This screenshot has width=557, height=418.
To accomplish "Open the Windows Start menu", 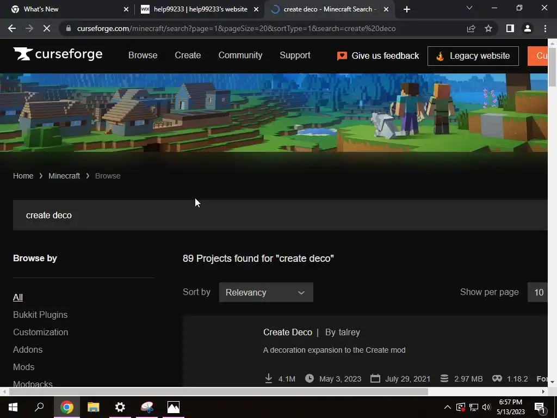I will click(x=13, y=407).
